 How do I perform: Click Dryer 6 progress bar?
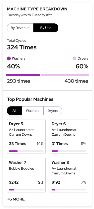click(x=69, y=151)
